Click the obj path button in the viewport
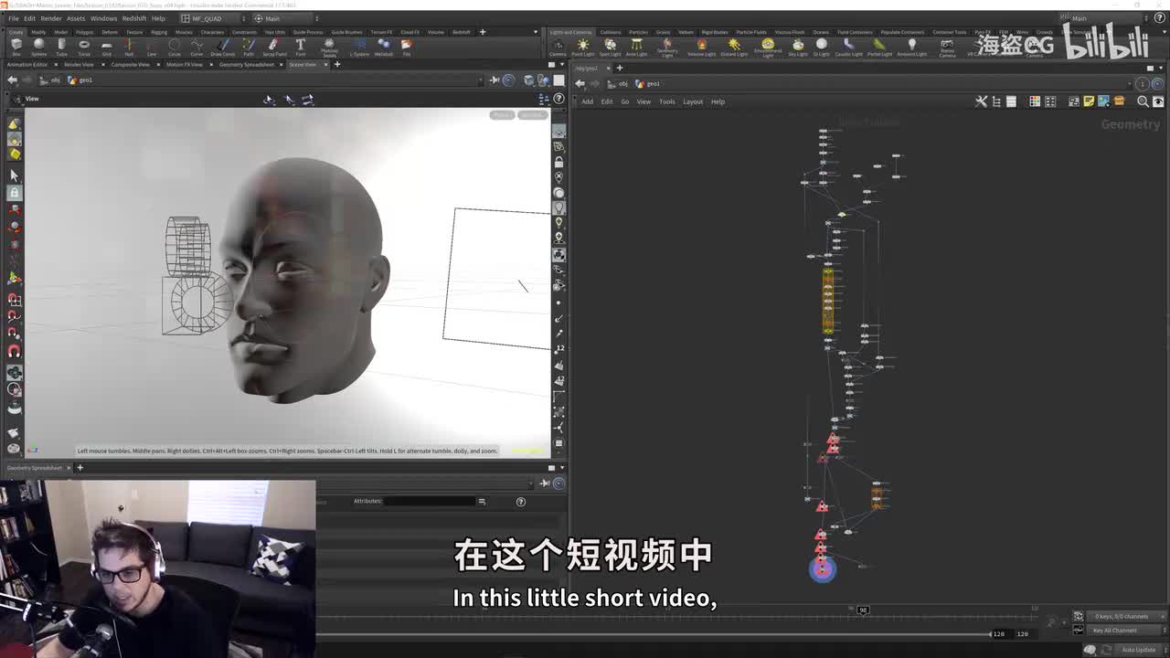 [x=50, y=80]
